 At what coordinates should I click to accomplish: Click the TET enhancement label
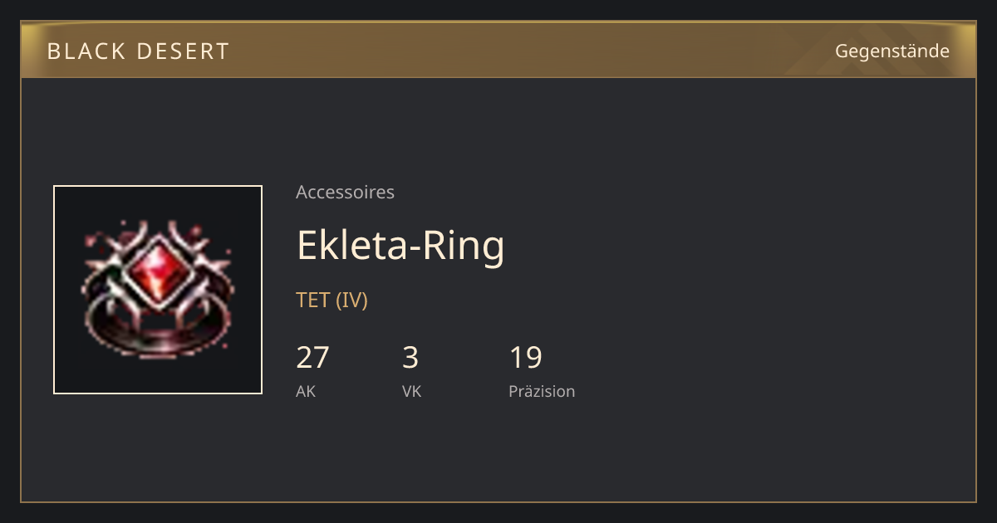tap(313, 301)
